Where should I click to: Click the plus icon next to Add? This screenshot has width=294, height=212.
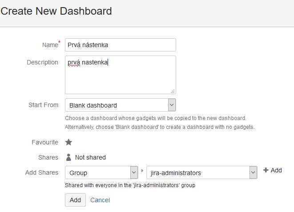pyautogui.click(x=266, y=170)
